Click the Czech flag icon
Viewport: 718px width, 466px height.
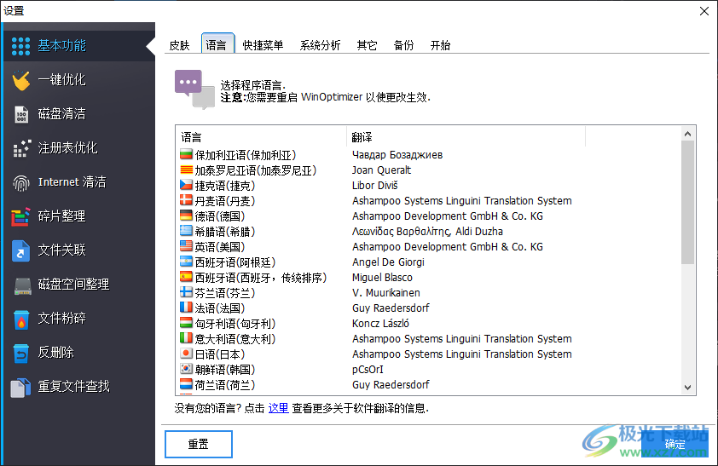point(186,185)
